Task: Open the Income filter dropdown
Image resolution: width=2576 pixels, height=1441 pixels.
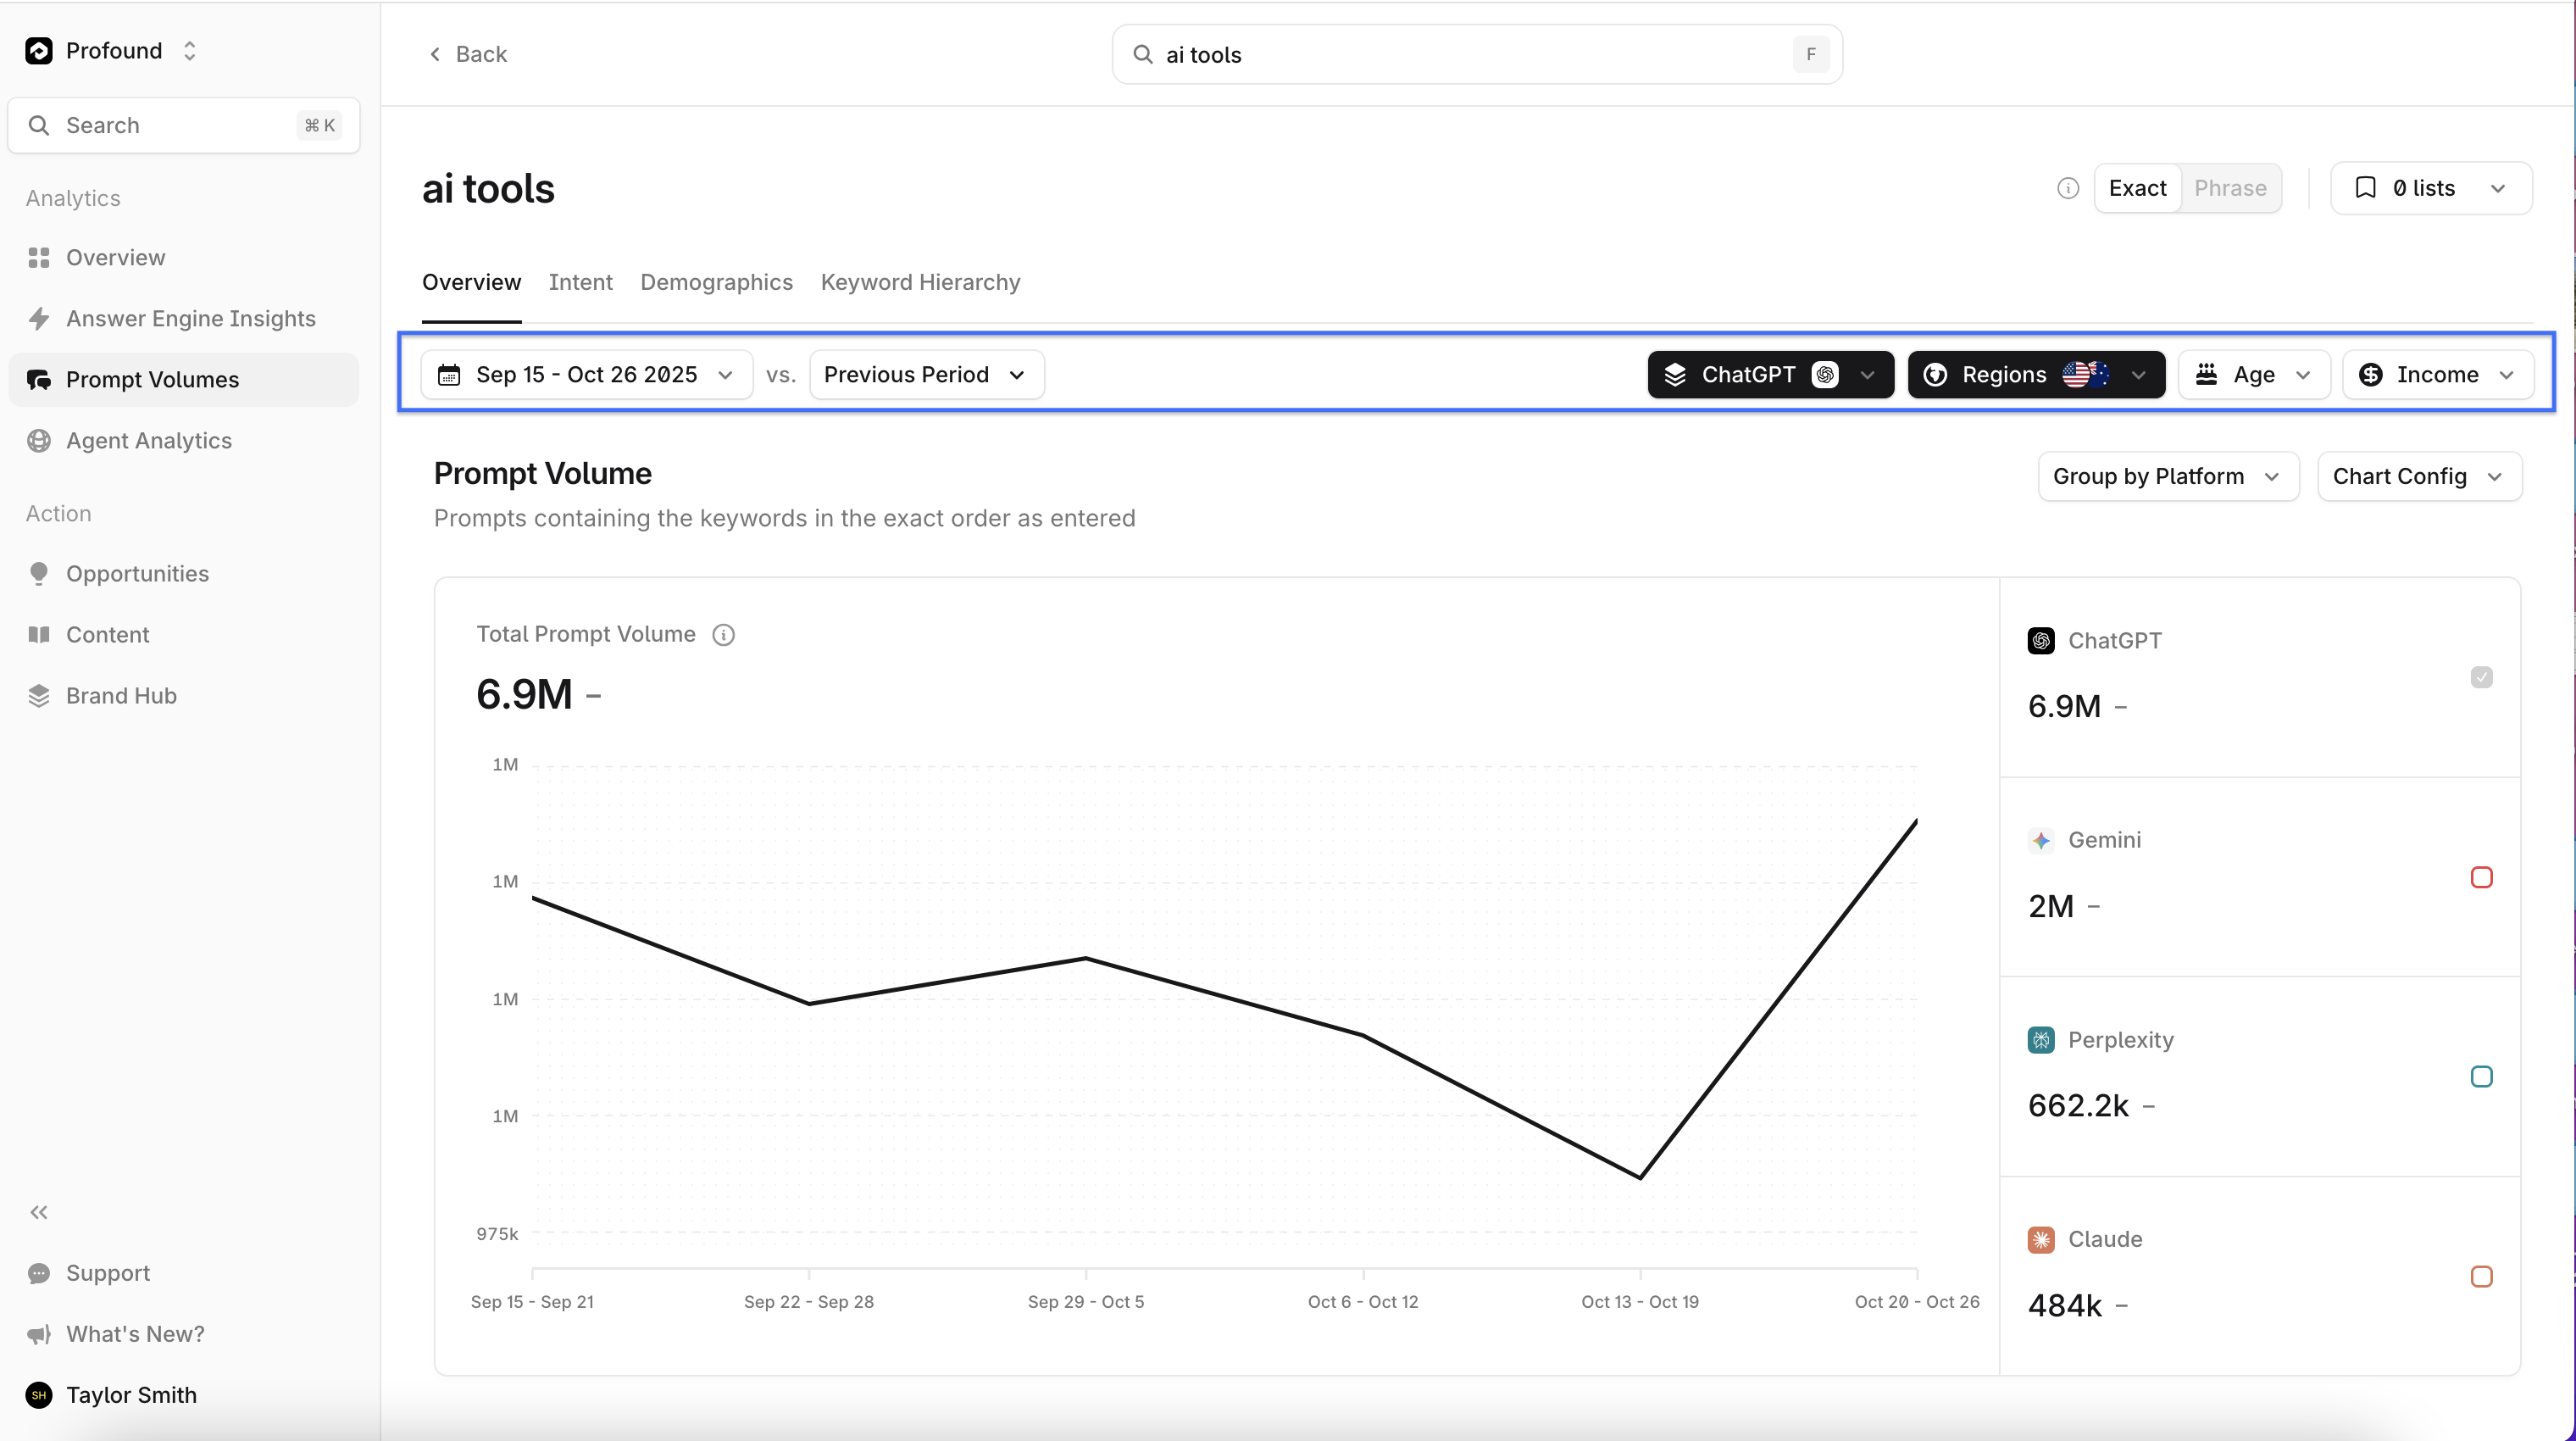Action: [x=2438, y=375]
